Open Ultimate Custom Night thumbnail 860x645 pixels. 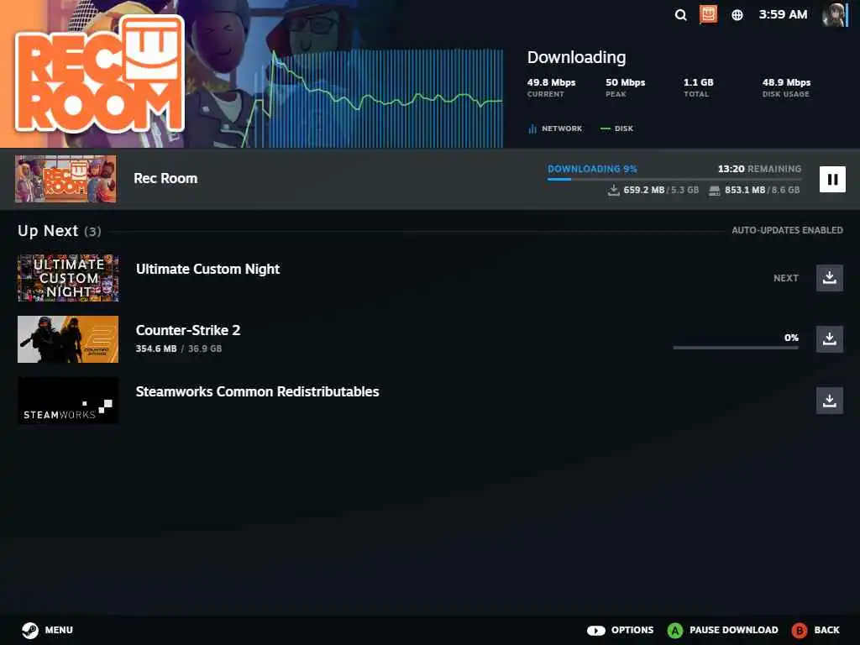(68, 277)
